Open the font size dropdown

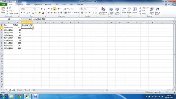point(39,9)
